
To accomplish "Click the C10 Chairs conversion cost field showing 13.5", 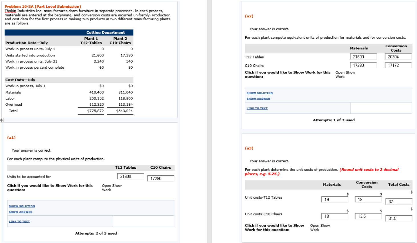I will (368, 216).
